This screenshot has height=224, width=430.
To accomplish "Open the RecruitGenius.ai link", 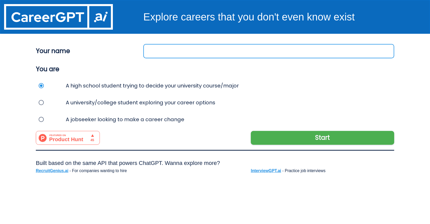I will click(52, 171).
